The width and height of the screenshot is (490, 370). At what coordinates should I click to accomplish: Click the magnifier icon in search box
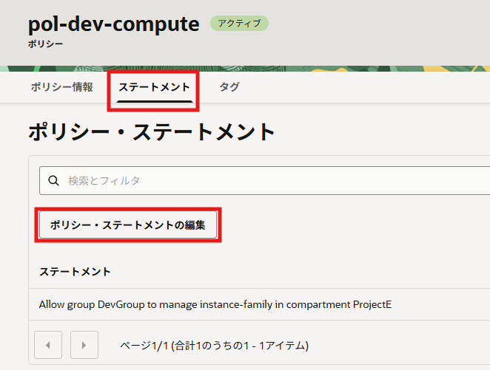click(x=53, y=180)
